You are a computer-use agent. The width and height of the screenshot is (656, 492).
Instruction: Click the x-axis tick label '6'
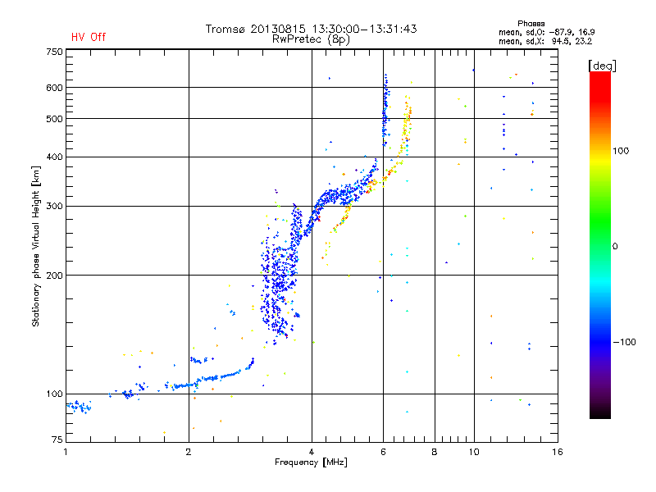click(383, 452)
